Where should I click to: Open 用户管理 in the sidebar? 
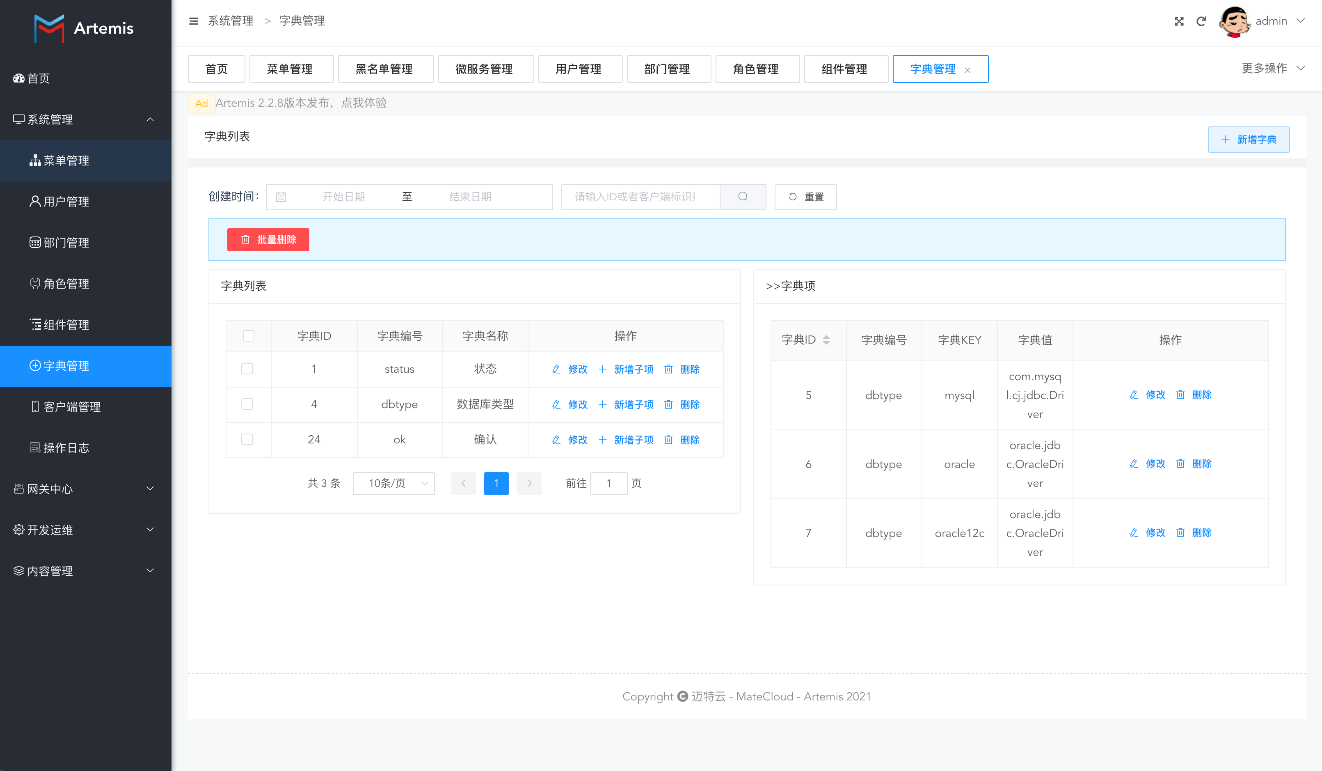click(x=85, y=202)
